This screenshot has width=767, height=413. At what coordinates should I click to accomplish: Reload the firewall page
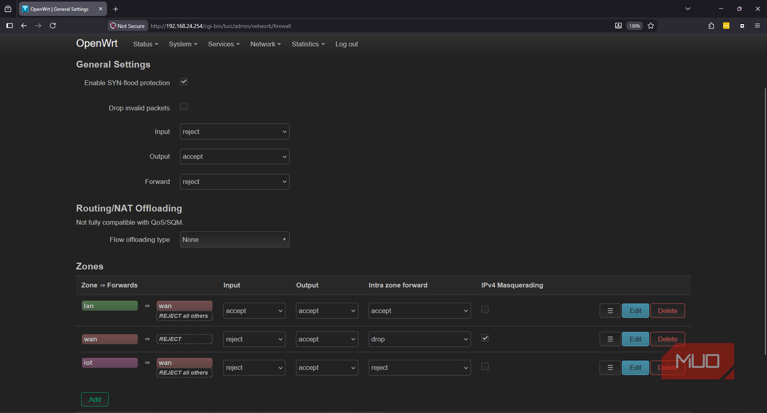point(53,26)
